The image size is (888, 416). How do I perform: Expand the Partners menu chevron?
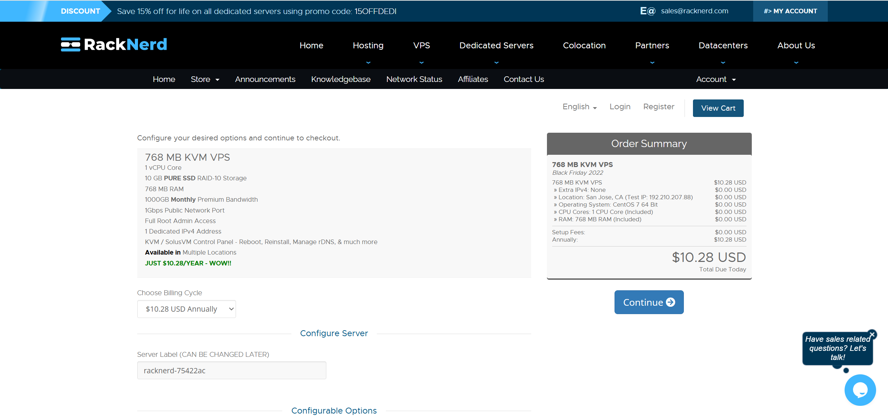[x=652, y=63]
